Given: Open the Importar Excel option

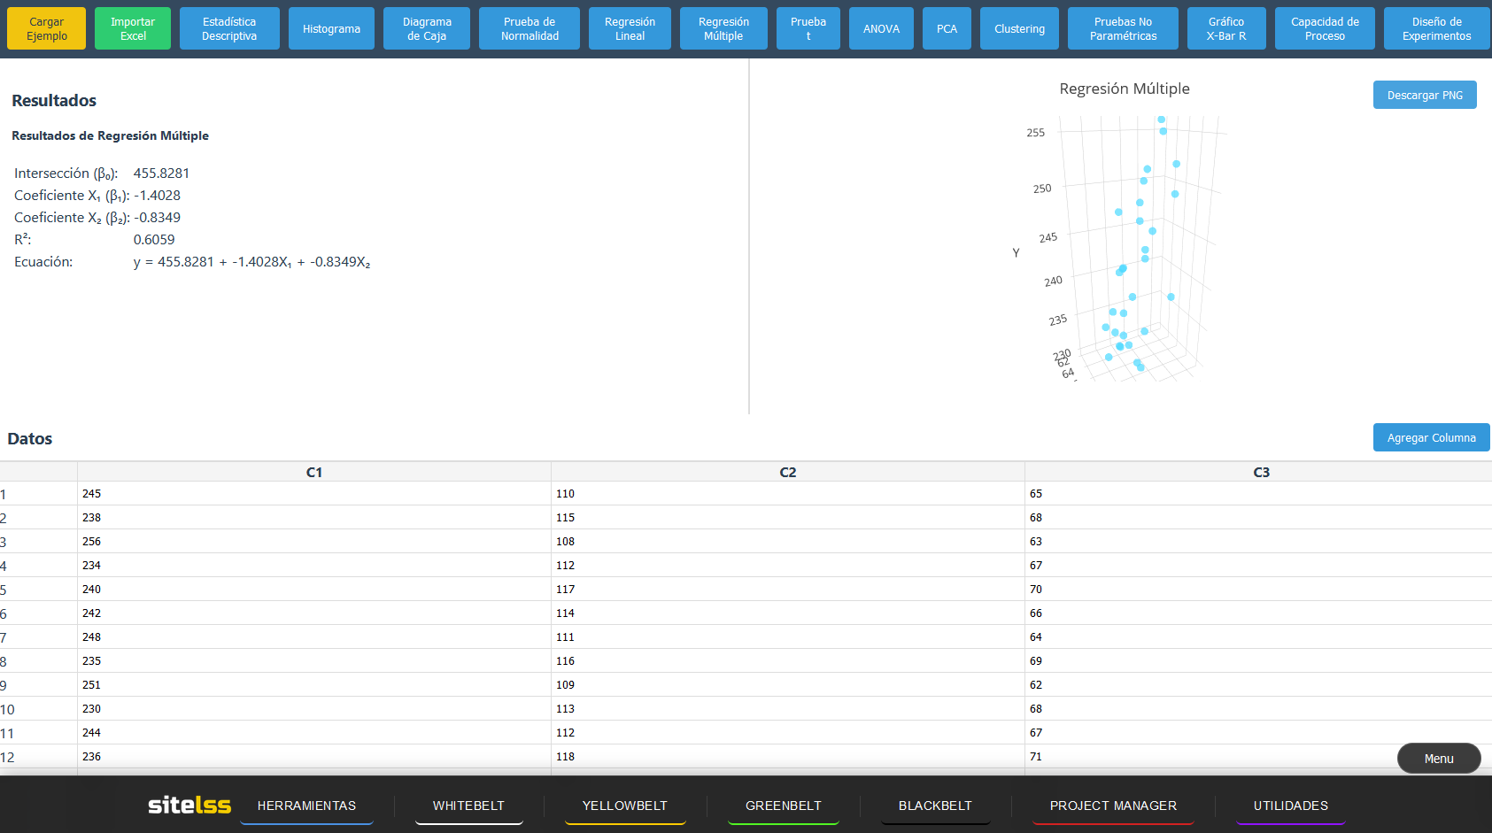Looking at the screenshot, I should coord(133,28).
